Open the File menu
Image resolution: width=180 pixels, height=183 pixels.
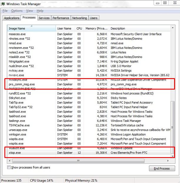pos(5,11)
